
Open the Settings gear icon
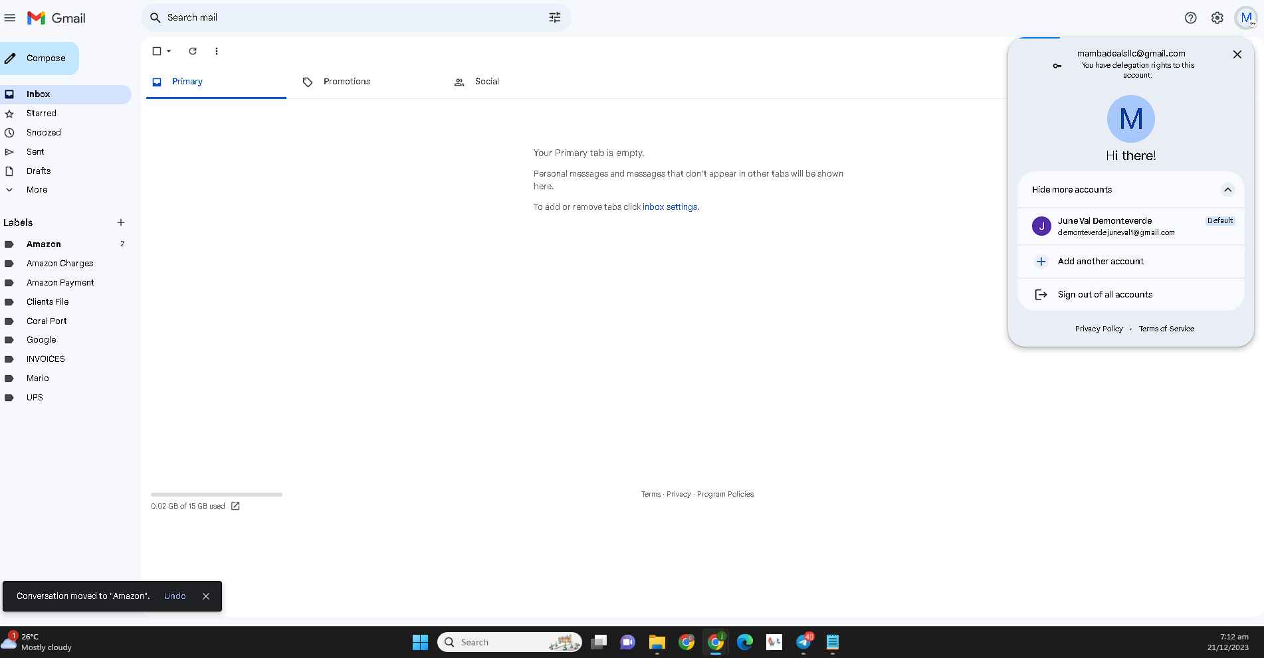pyautogui.click(x=1217, y=18)
